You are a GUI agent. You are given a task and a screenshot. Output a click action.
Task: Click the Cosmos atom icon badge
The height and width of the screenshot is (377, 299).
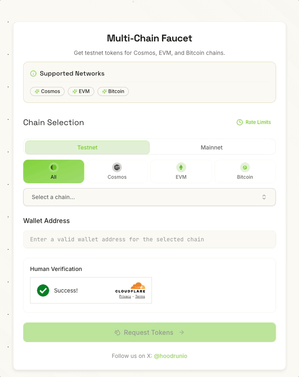pos(37,91)
